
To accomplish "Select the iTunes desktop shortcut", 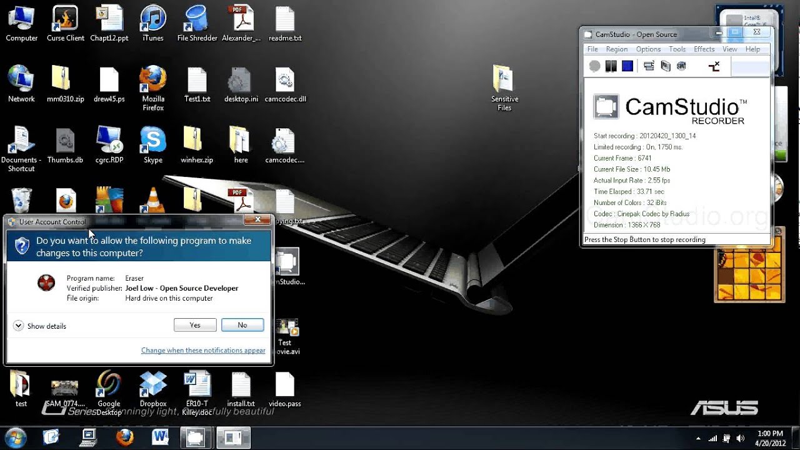I will click(153, 24).
